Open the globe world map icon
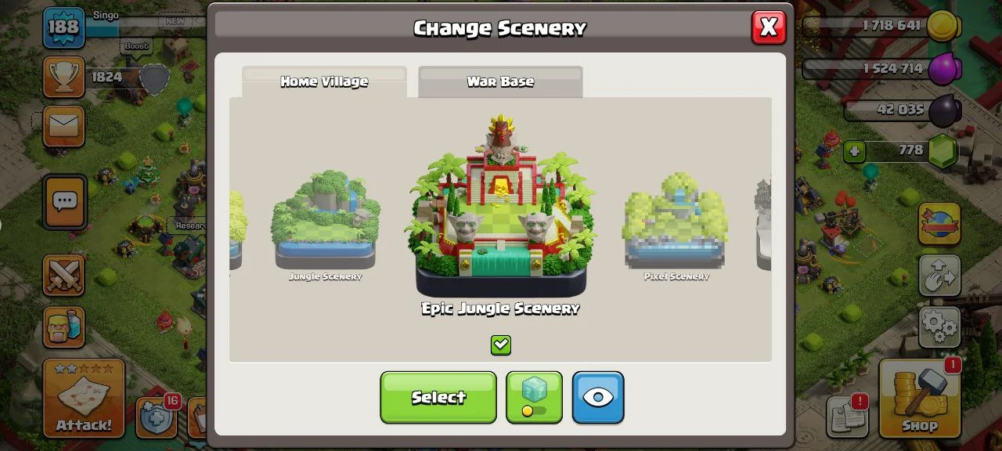The height and width of the screenshot is (451, 1002). (x=939, y=224)
